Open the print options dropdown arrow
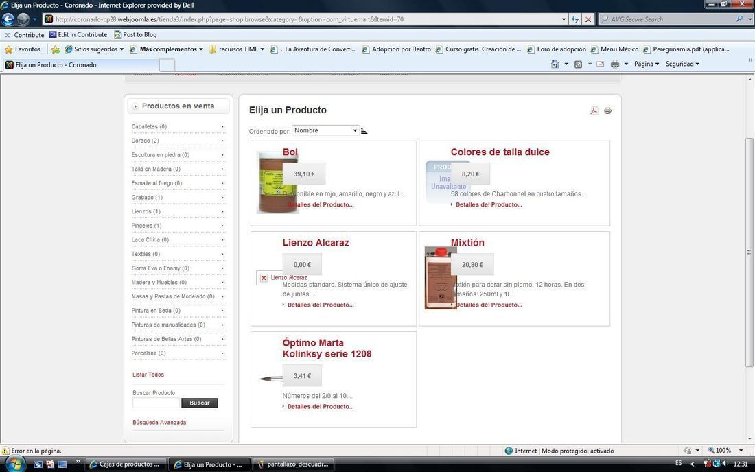 click(x=626, y=64)
